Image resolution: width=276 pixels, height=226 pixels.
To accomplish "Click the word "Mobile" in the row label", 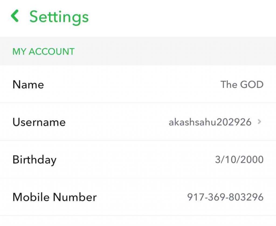I will coord(31,197).
